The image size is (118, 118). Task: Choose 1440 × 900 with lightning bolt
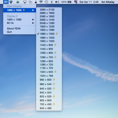(49, 45)
